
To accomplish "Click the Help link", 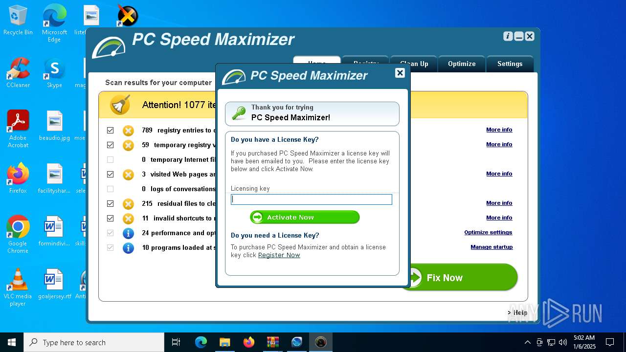I will pos(518,313).
